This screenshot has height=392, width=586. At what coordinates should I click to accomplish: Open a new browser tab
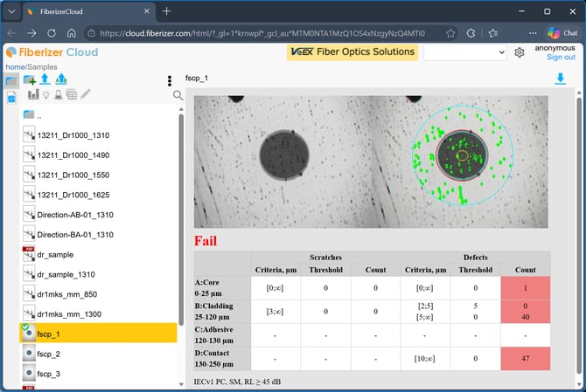167,11
